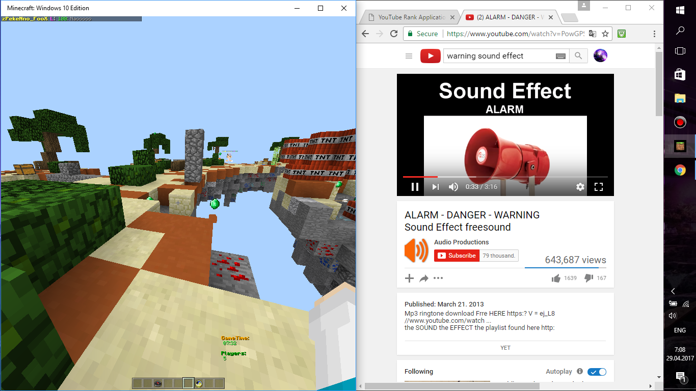Open the Action Center notifications icon
This screenshot has height=391, width=696.
[x=680, y=377]
